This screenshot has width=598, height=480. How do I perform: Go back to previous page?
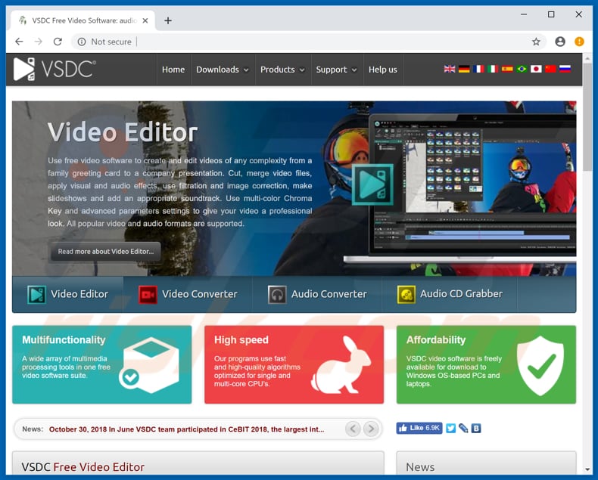tap(19, 42)
